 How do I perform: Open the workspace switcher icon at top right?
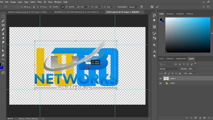[x=209, y=7]
